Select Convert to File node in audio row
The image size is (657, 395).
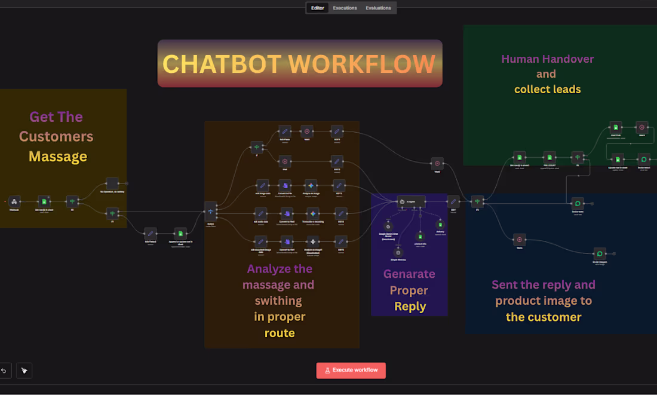(x=287, y=213)
